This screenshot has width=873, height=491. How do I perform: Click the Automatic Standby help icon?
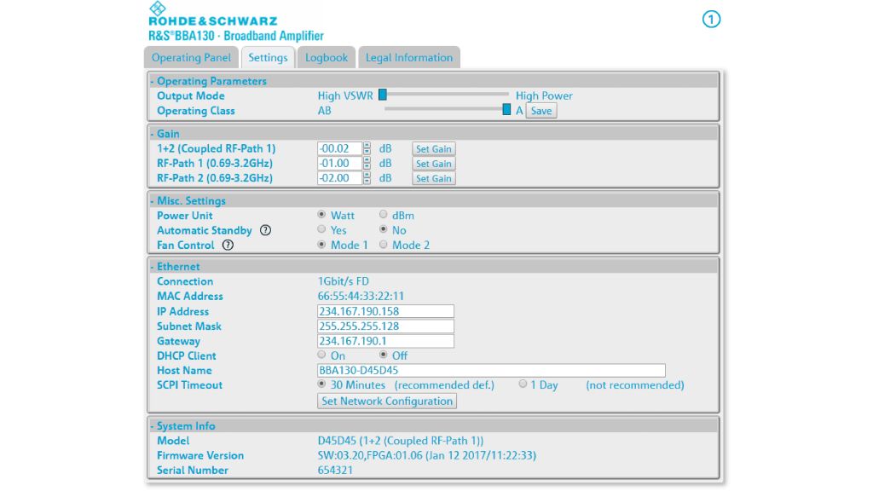(x=266, y=230)
